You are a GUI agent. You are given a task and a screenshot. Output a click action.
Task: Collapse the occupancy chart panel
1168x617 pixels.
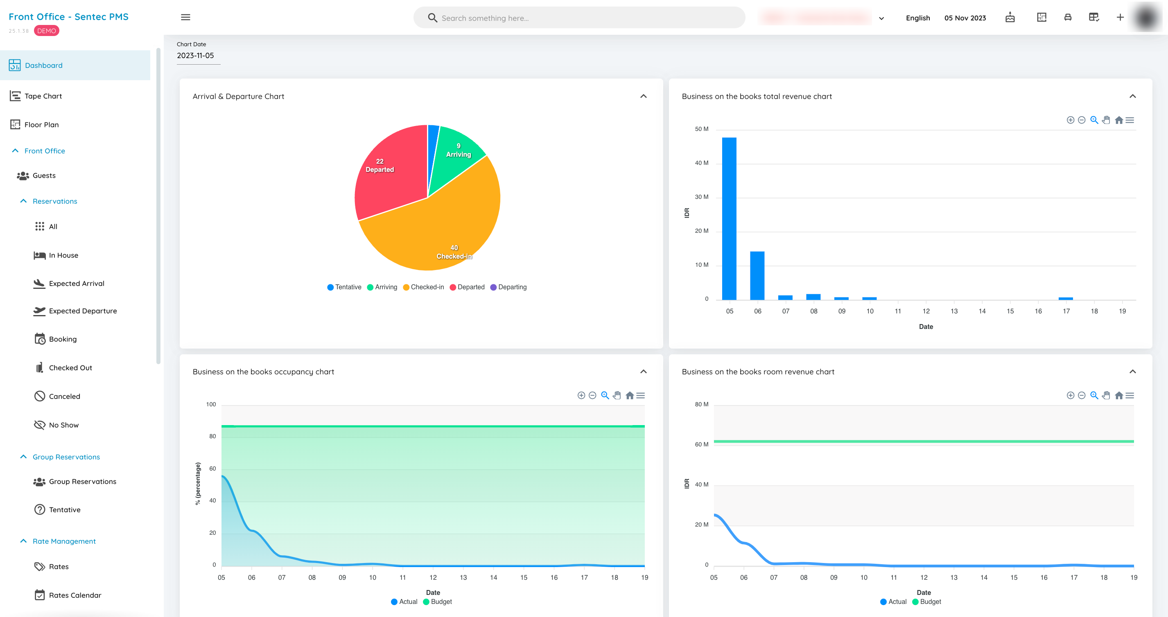[644, 372]
